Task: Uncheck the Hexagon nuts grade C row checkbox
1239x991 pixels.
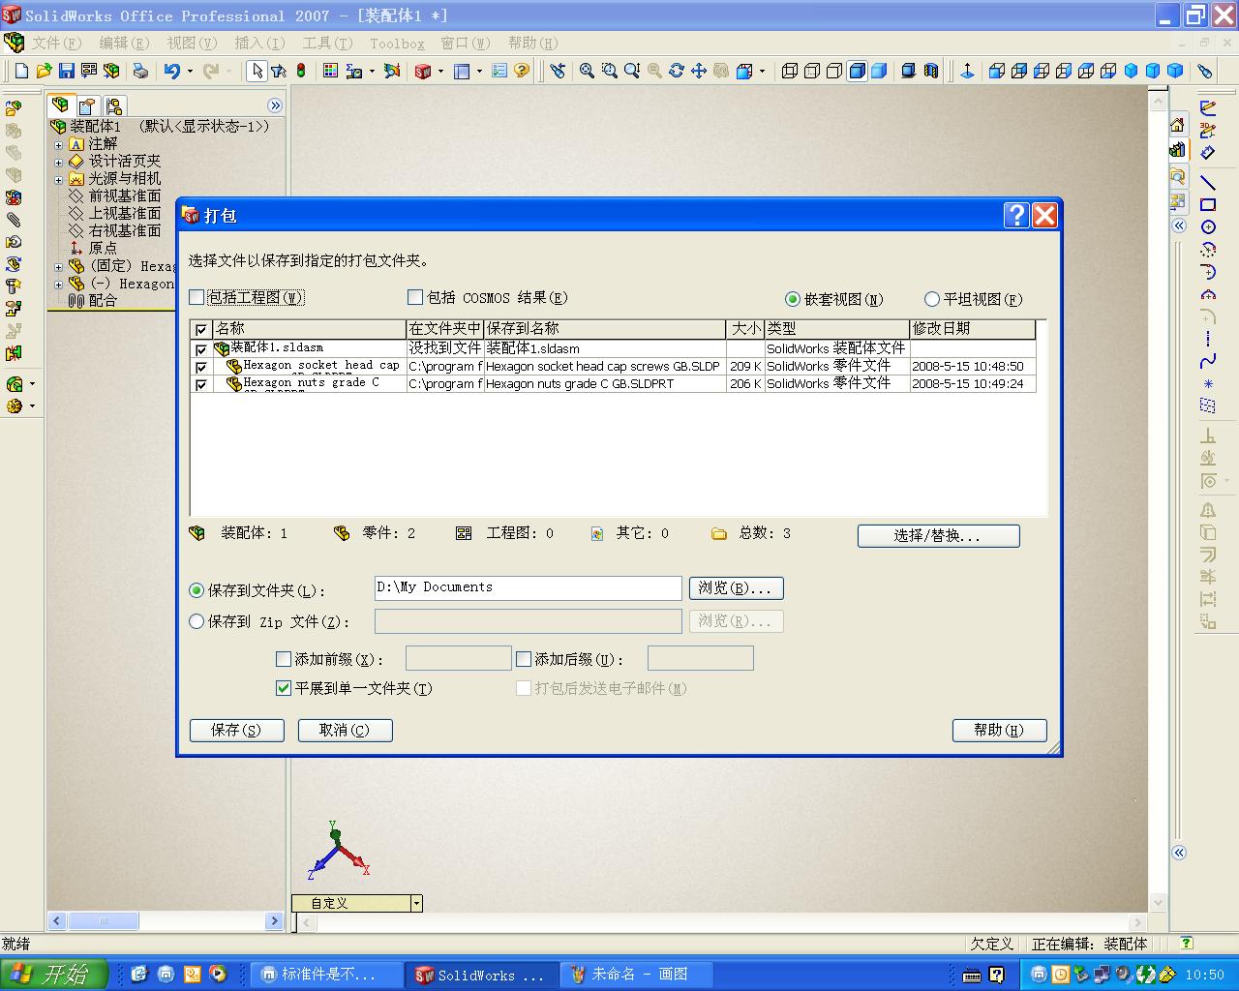Action: 201,384
